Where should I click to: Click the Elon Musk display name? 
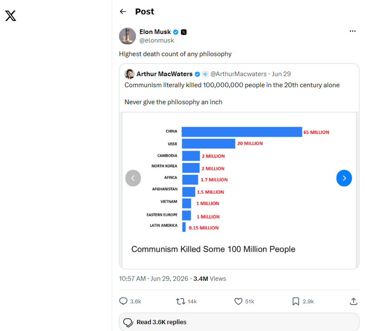(x=155, y=32)
